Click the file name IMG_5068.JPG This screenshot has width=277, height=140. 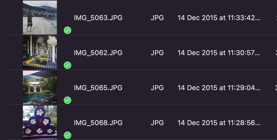point(98,123)
